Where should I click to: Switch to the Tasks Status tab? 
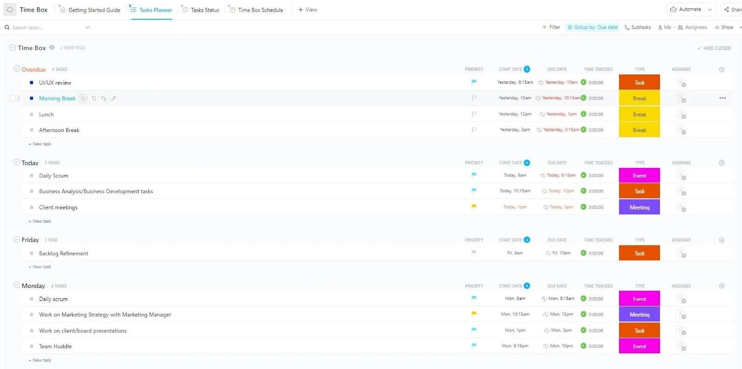200,10
